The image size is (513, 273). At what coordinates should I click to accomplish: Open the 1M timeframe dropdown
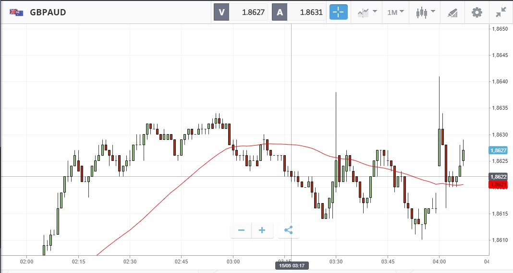tap(396, 12)
